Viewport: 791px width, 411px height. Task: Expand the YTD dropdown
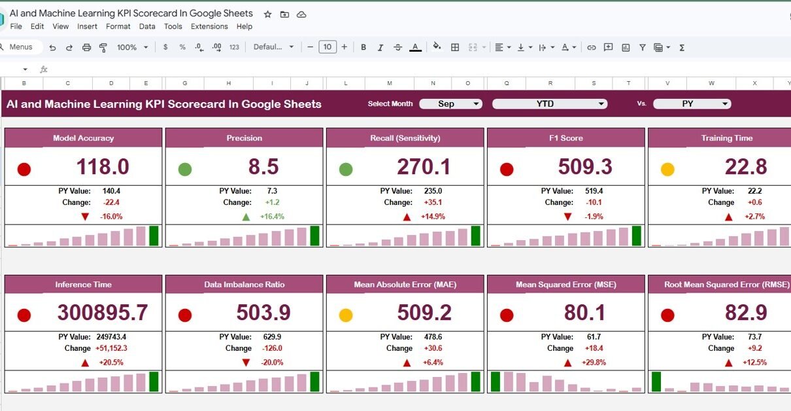point(550,103)
